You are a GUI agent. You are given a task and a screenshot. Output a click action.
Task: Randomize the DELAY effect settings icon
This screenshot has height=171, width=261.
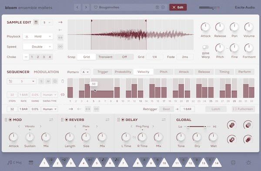click(x=164, y=120)
